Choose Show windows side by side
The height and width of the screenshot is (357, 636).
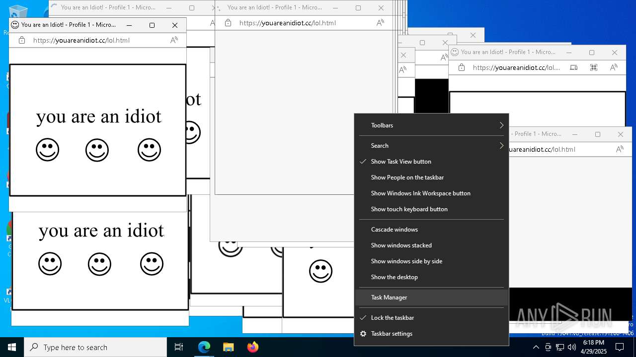coord(431,261)
